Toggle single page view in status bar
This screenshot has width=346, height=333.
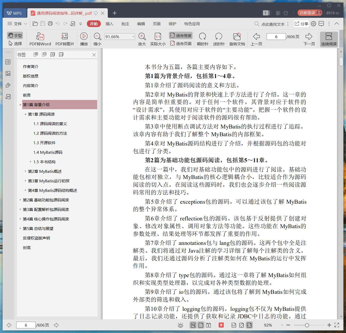(x=201, y=325)
